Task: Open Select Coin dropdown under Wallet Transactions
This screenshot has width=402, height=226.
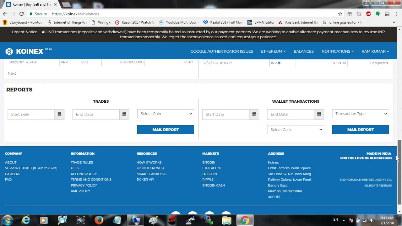Action: [x=296, y=130]
